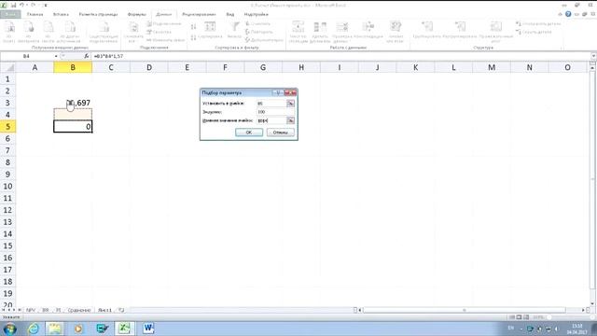
Task: Switch to the Page Layout ribbon tab
Action: (x=98, y=14)
